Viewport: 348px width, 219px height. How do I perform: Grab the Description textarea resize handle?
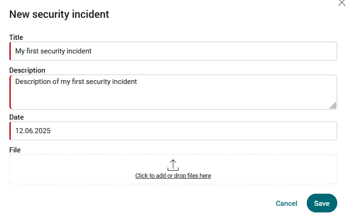click(x=333, y=106)
